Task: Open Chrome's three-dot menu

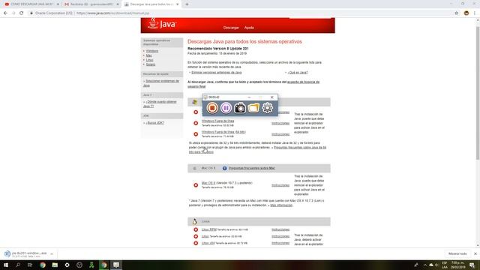Action: click(475, 13)
